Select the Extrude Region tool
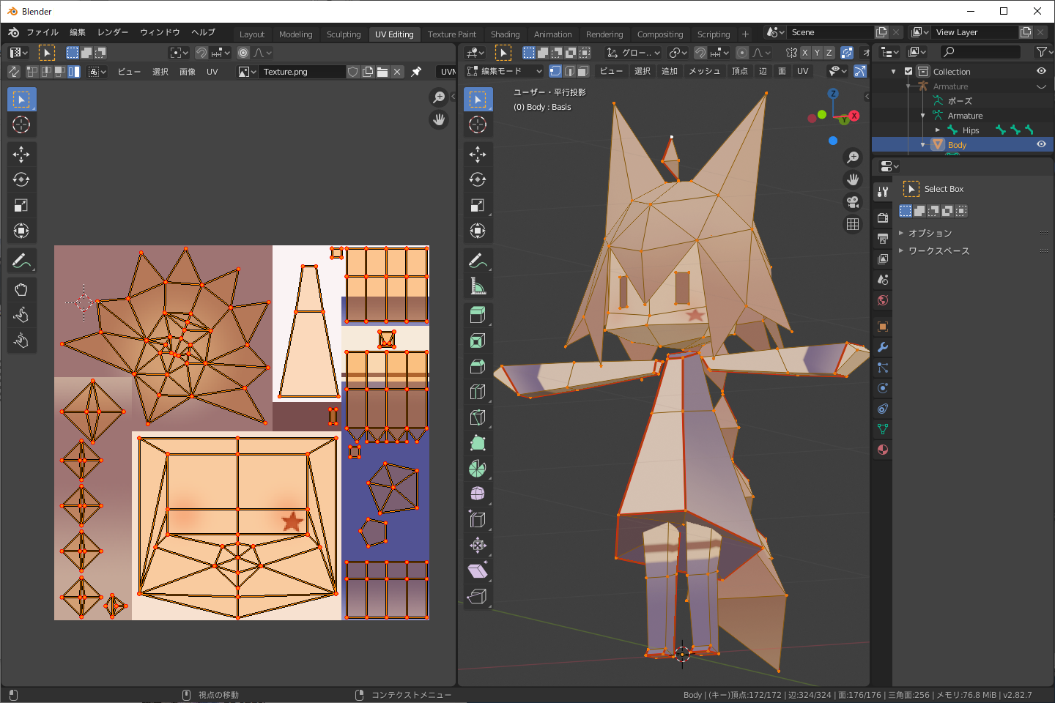Viewport: 1055px width, 703px height. point(478,315)
